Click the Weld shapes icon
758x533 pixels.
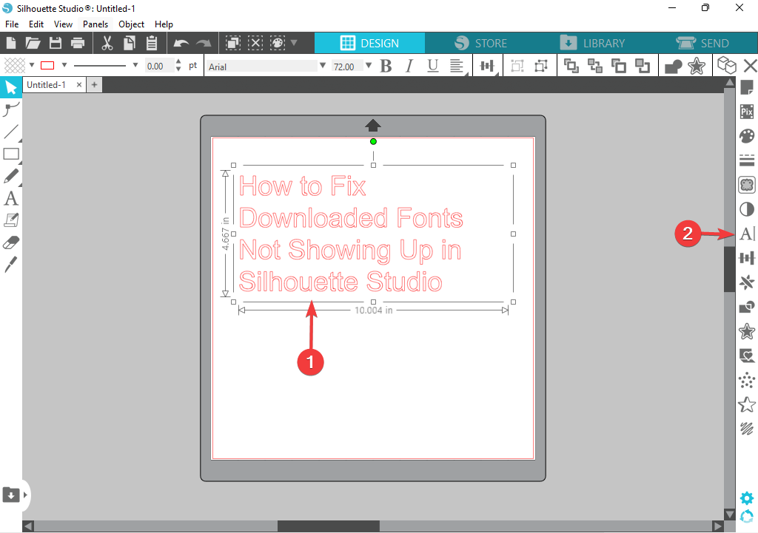(x=673, y=66)
